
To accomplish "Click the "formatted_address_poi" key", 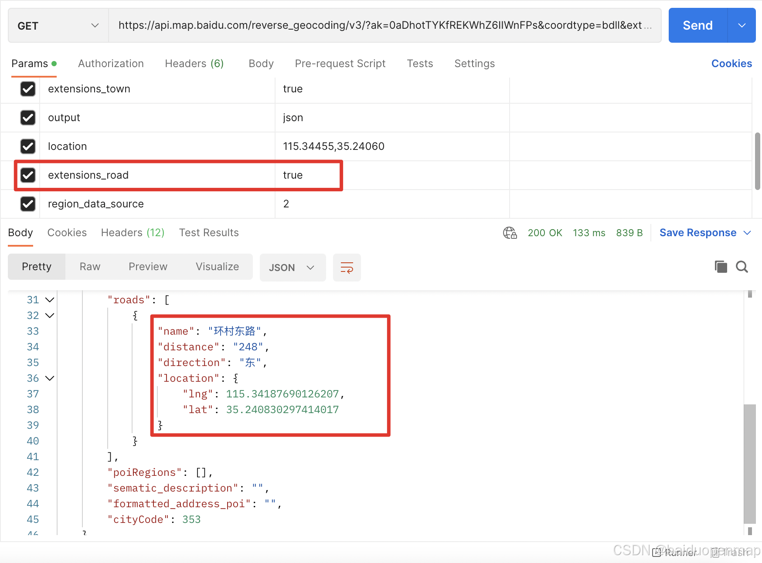I will (x=179, y=504).
